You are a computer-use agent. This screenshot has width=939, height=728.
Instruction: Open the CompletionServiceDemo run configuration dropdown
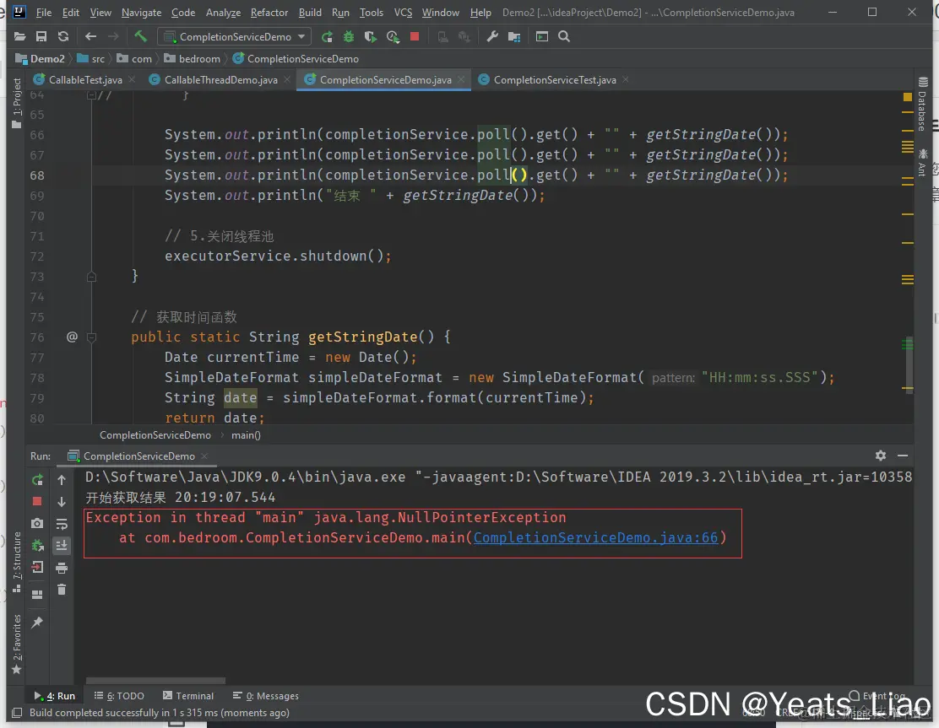pyautogui.click(x=234, y=36)
